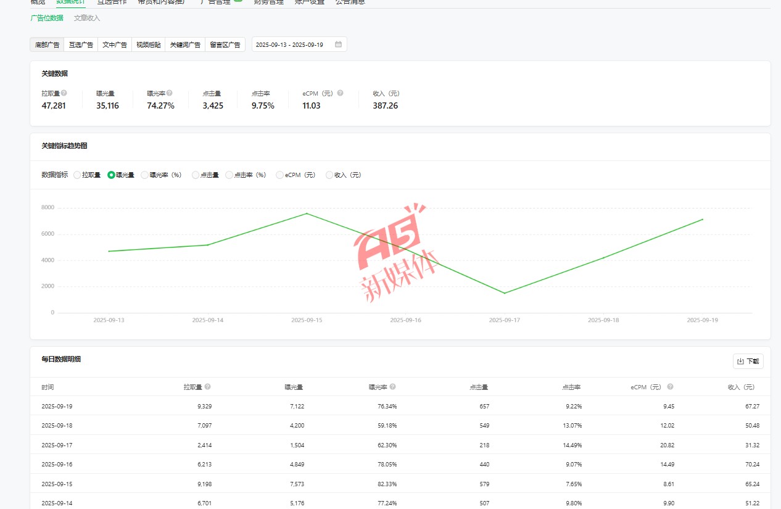
Task: Click the 387.26 total 收入 value
Action: point(386,106)
